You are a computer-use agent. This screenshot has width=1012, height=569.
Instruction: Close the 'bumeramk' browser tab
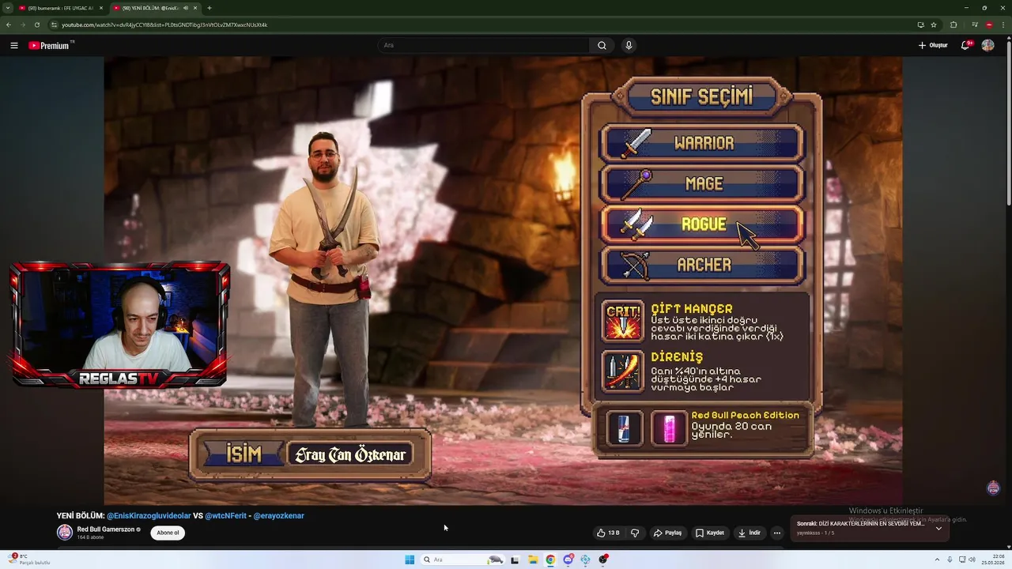[x=101, y=8]
